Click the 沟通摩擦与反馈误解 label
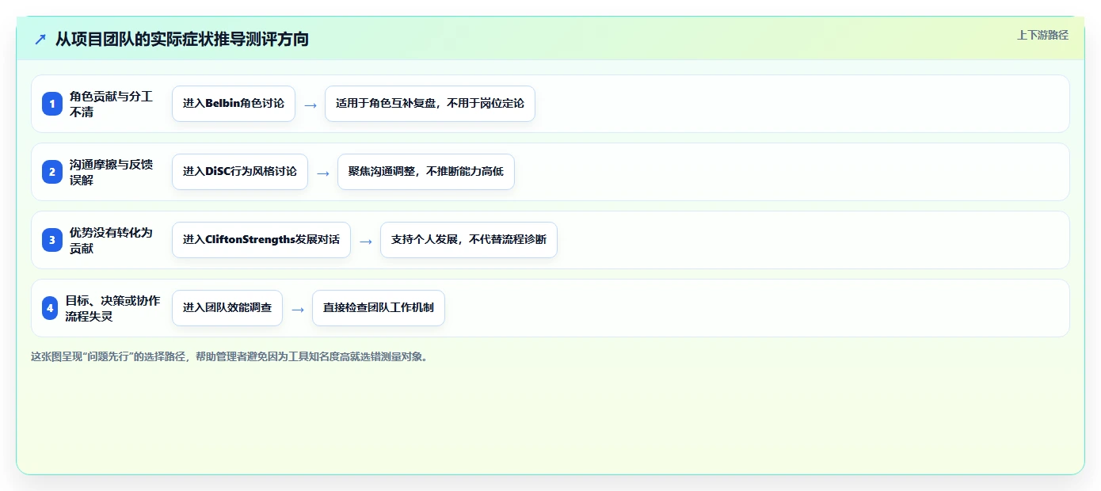1101x491 pixels. [111, 172]
